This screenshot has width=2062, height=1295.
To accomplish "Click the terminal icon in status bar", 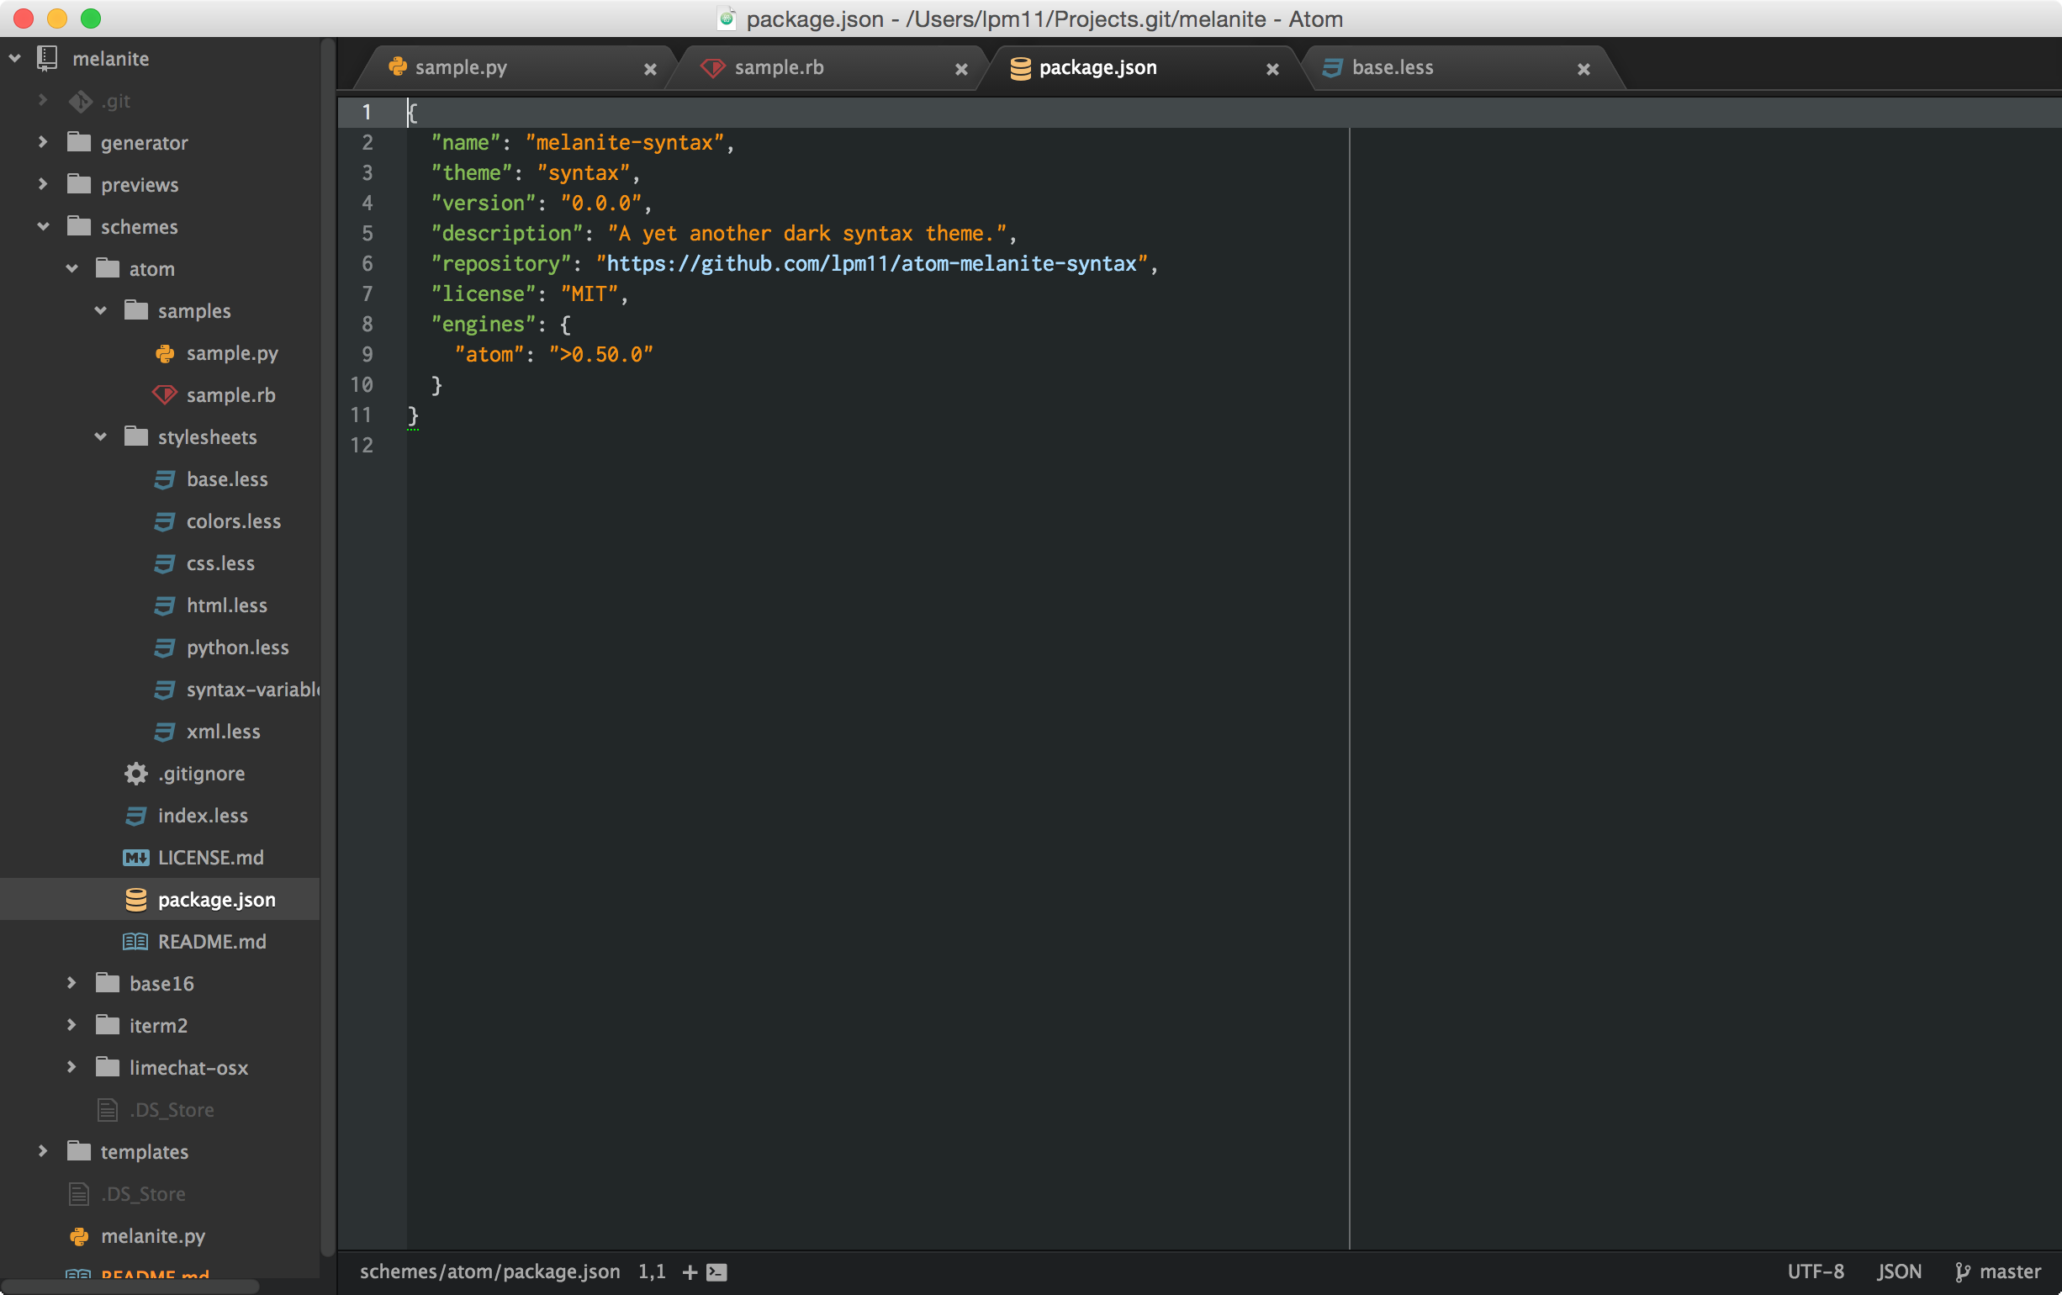I will (716, 1271).
